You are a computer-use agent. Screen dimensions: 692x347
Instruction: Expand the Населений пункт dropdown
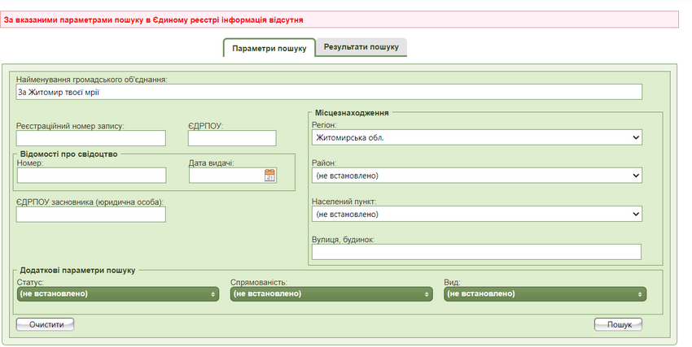pos(476,214)
